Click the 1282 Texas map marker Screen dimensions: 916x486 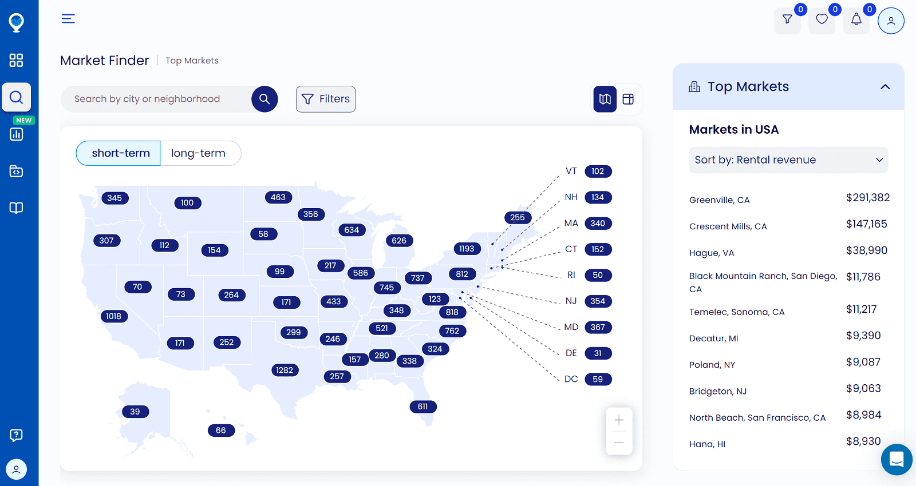tap(285, 370)
